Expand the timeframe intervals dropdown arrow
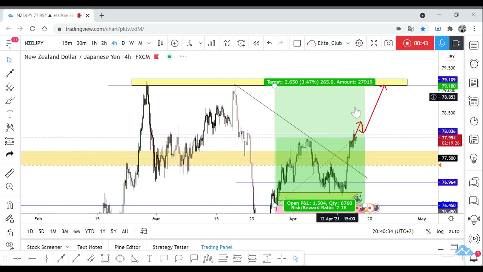The height and width of the screenshot is (272, 483). (x=149, y=43)
